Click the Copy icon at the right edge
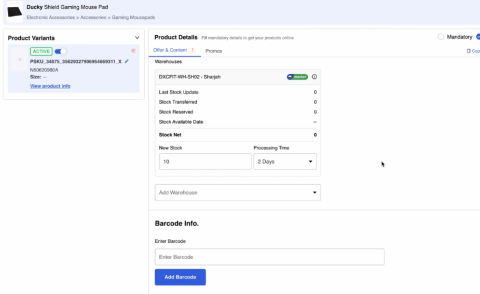Screen dimensions: 480x294 point(469,51)
